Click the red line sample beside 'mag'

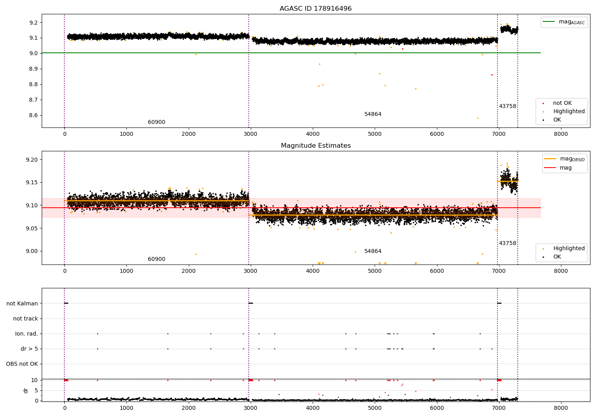pos(550,168)
